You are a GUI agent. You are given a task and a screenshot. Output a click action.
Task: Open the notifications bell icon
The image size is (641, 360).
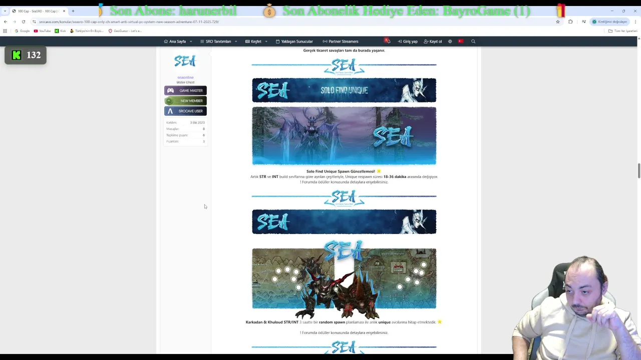[387, 41]
